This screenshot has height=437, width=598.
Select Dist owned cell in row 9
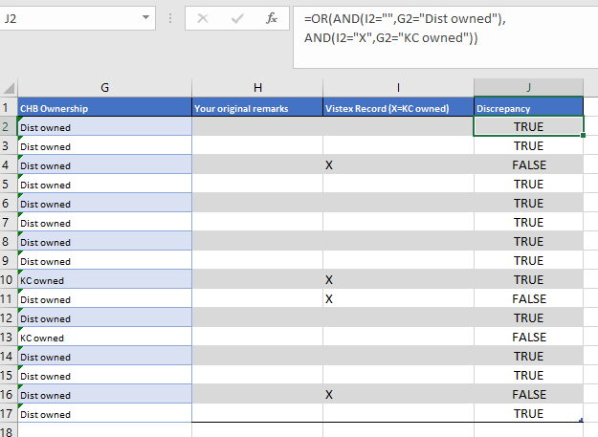pyautogui.click(x=105, y=261)
